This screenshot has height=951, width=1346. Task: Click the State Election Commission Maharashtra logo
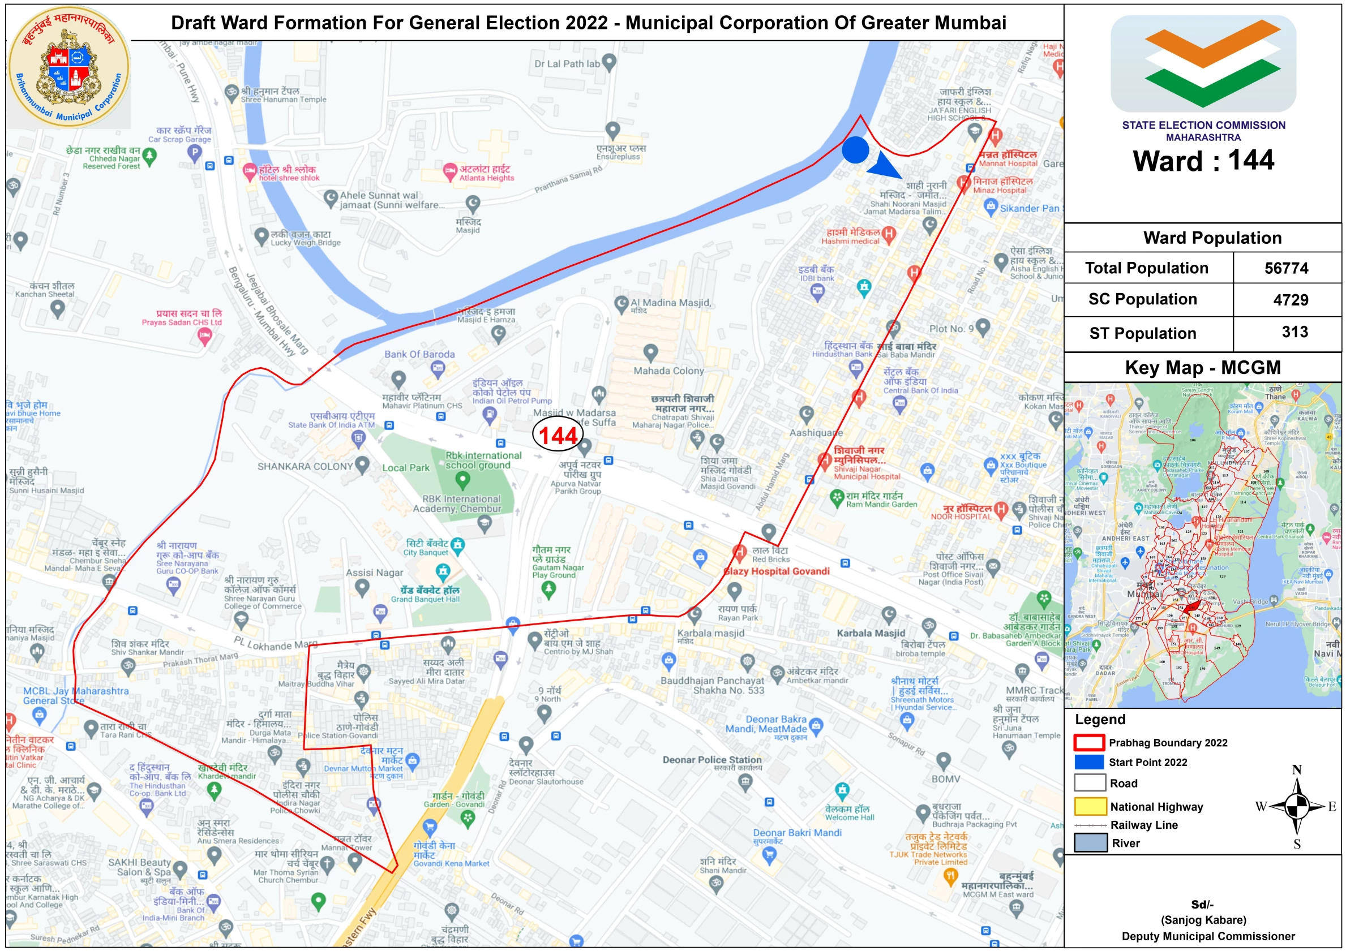1203,63
